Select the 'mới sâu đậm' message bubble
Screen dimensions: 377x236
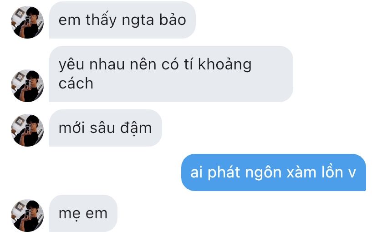pyautogui.click(x=106, y=128)
